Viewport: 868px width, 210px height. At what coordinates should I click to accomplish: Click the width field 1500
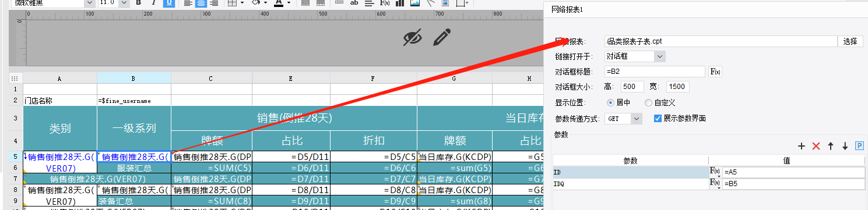pyautogui.click(x=677, y=87)
